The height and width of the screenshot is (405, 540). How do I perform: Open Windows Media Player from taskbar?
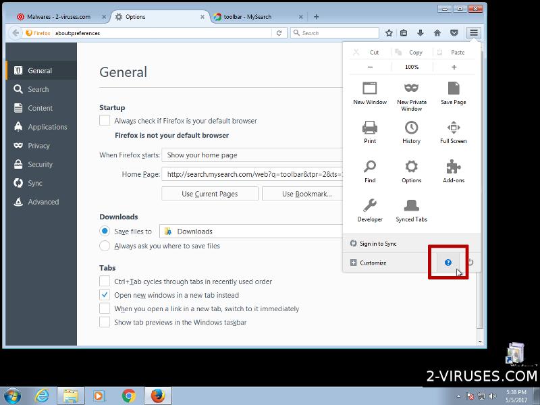click(99, 396)
